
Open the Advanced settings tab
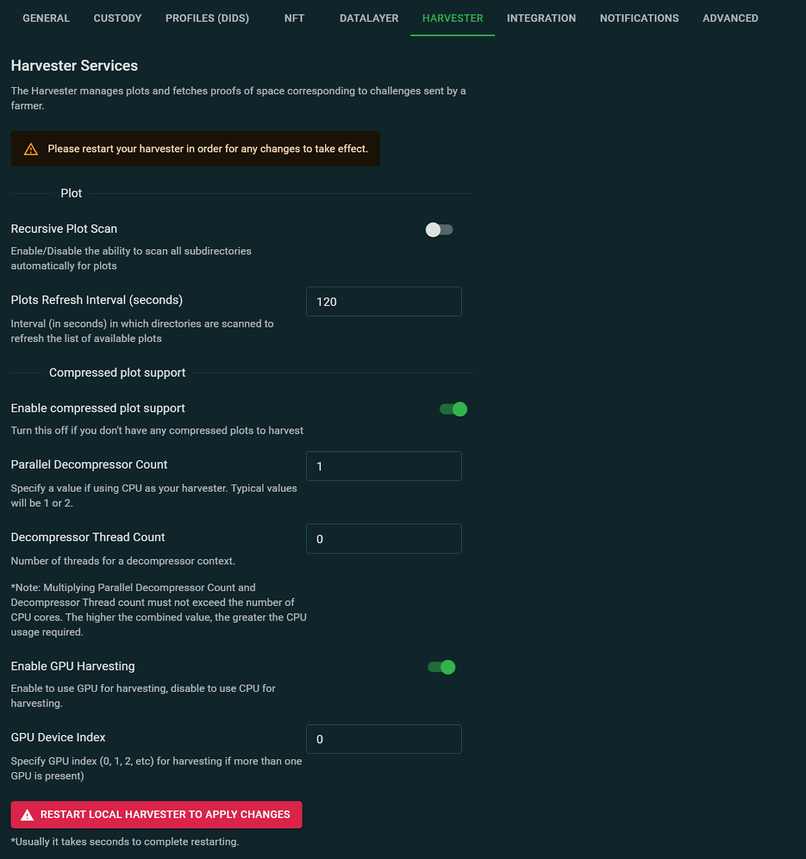pos(730,18)
